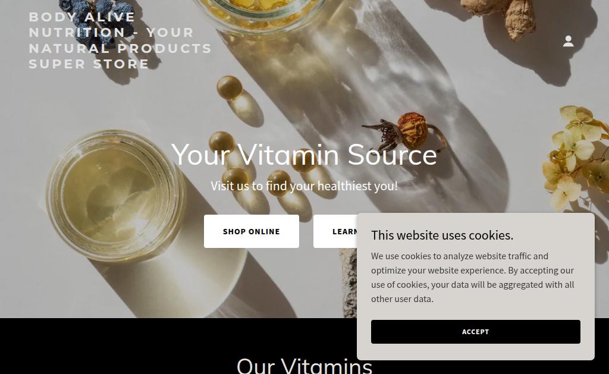Click the SUPER STORE line of the title
The height and width of the screenshot is (374, 609).
coord(89,64)
